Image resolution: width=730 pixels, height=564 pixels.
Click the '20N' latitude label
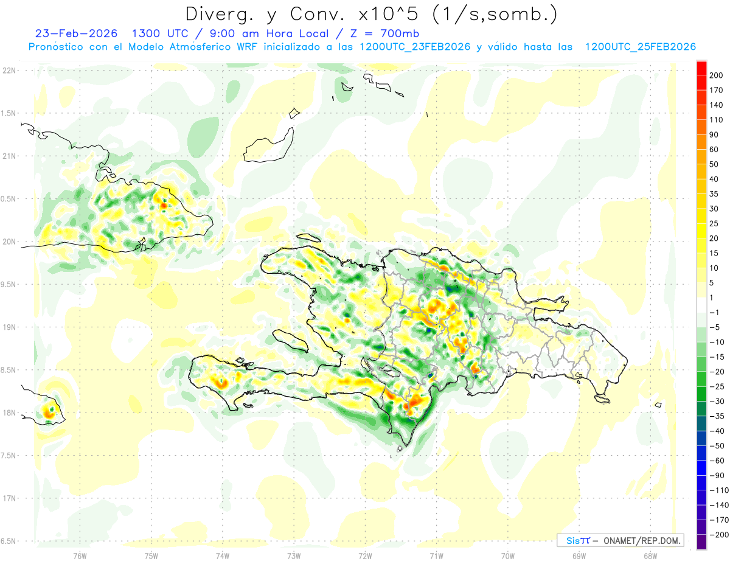[x=9, y=242]
